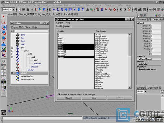Viewport: 164px width, 123px height.
Task: Open the layer type dropdown arrow
Action: [145, 92]
